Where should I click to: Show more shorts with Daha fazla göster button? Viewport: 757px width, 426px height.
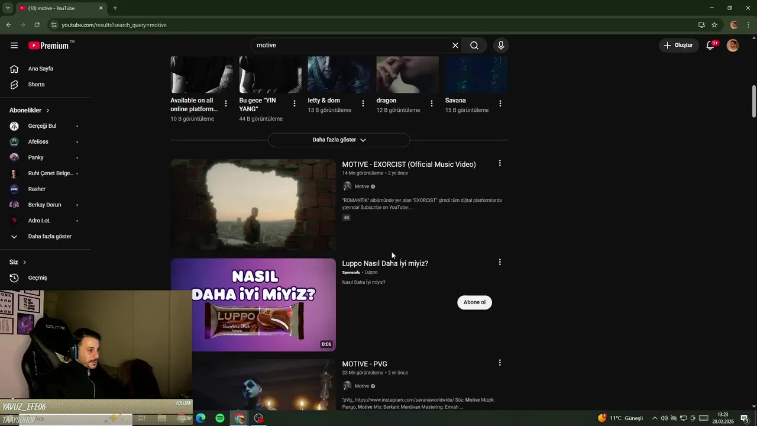coord(339,140)
